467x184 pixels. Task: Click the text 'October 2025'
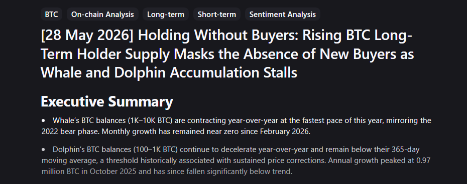[110, 171]
